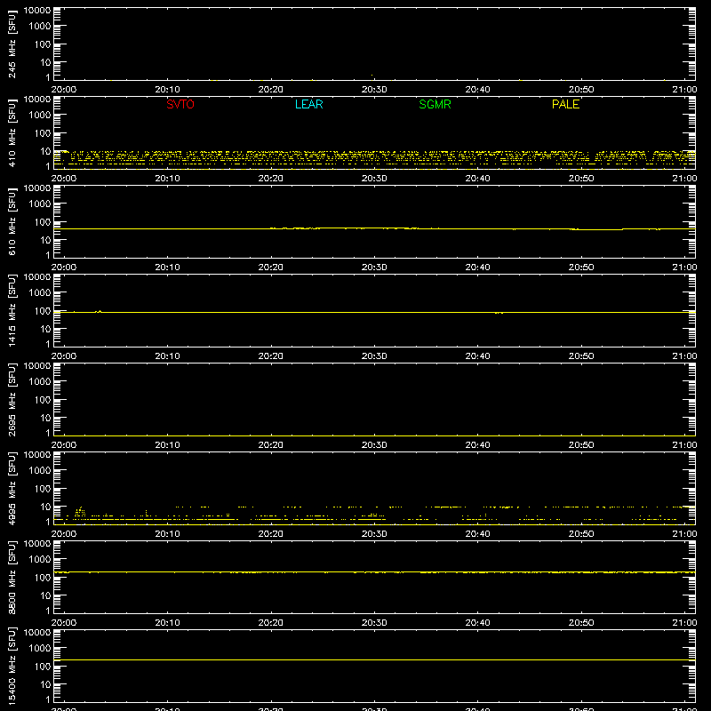The width and height of the screenshot is (711, 711).
Task: Click 20:50 under the 8800 MHz panel
Action: 581,623
